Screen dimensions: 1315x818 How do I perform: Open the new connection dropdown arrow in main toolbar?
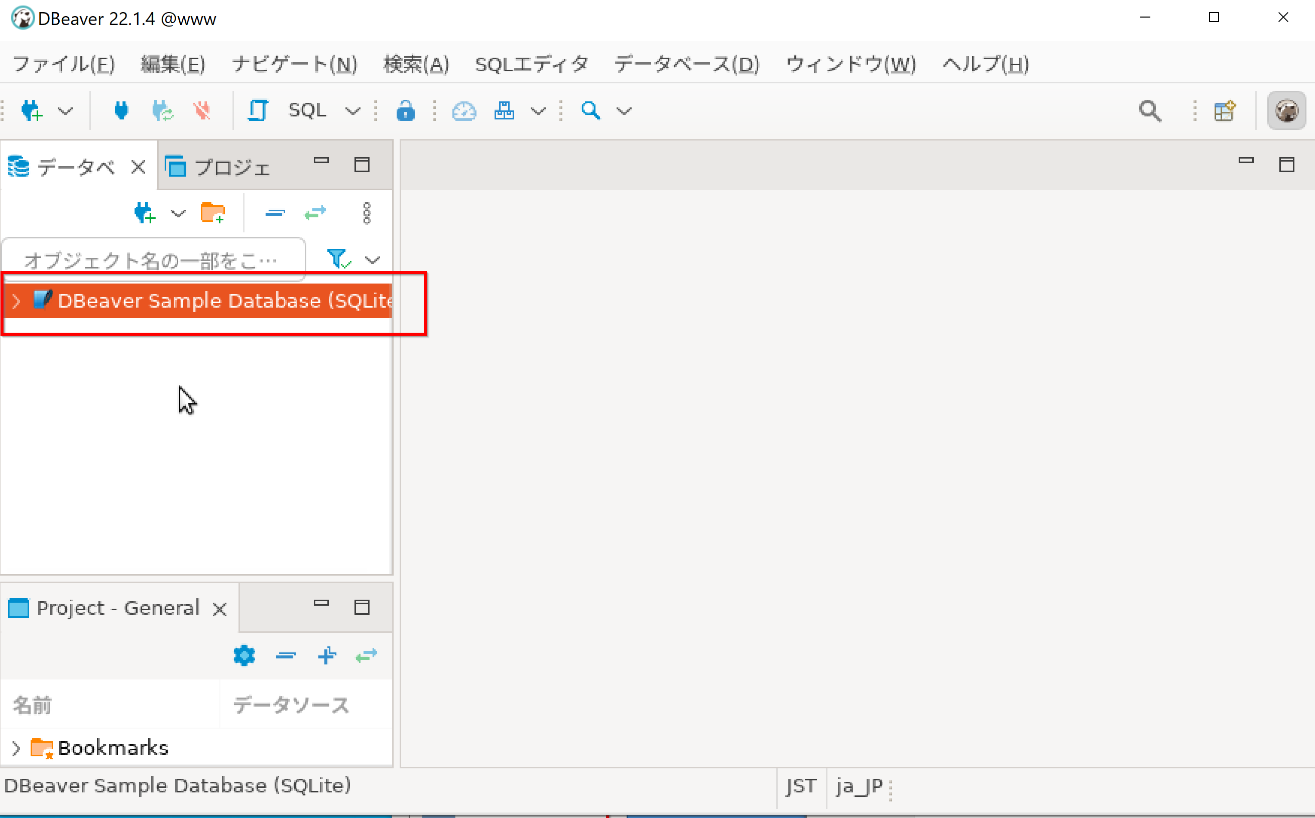tap(65, 111)
